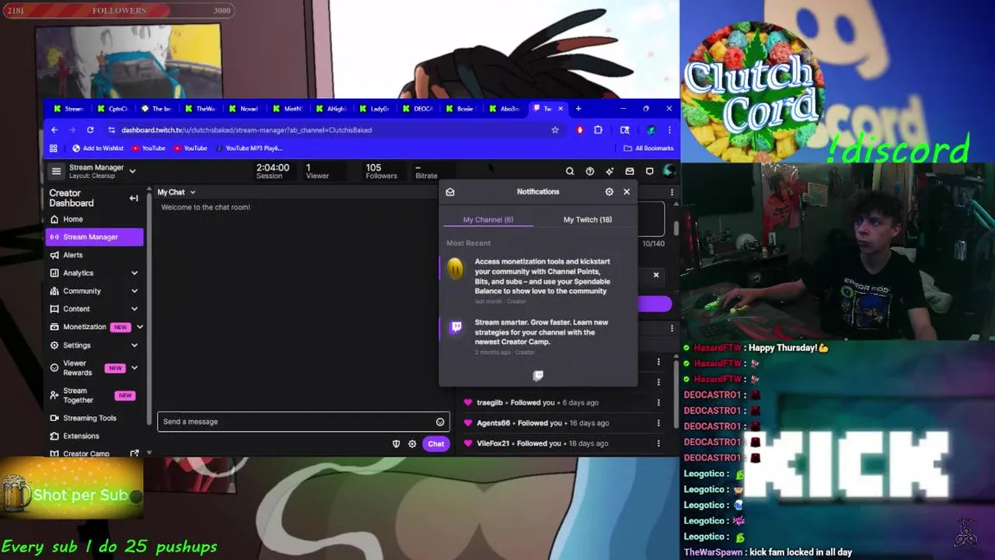
Task: Switch to the DEOCA browser tab
Action: pyautogui.click(x=418, y=108)
